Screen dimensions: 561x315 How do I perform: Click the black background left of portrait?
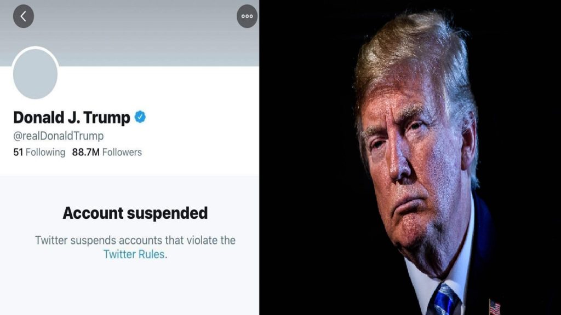[x=304, y=157]
